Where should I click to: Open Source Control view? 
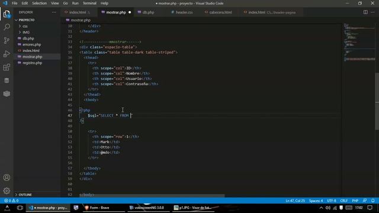pos(7,40)
